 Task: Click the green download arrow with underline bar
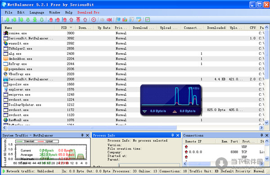click(x=35, y=20)
